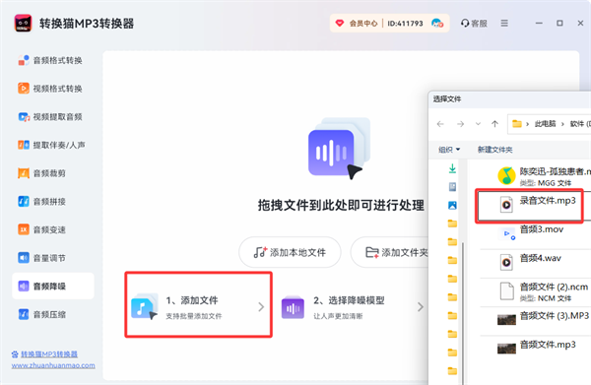Open the hamburger menu in the title bar

click(x=504, y=24)
